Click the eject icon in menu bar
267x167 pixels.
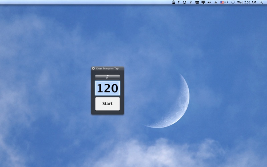(216, 2)
